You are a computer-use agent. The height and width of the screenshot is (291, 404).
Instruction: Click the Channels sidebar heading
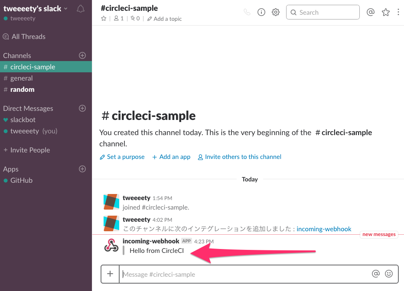click(x=17, y=55)
